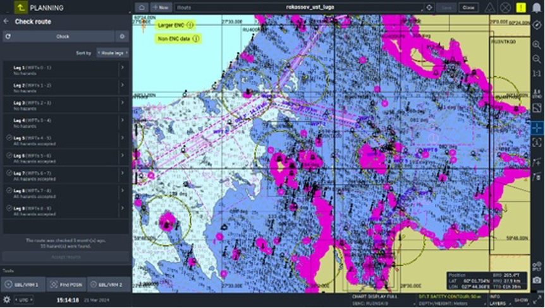Toggle accepted checkmark on Leg 8
This screenshot has height=308, width=545.
[x=9, y=190]
